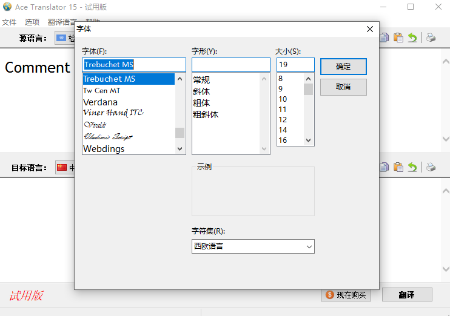The height and width of the screenshot is (316, 450).
Task: Click the size list scroll-up arrow
Action: tap(309, 79)
